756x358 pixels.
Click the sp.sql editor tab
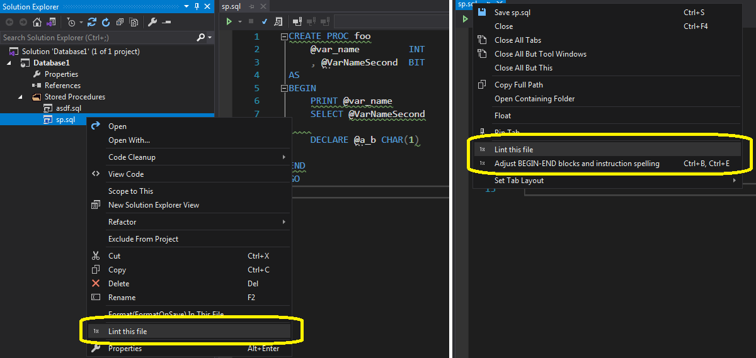231,6
